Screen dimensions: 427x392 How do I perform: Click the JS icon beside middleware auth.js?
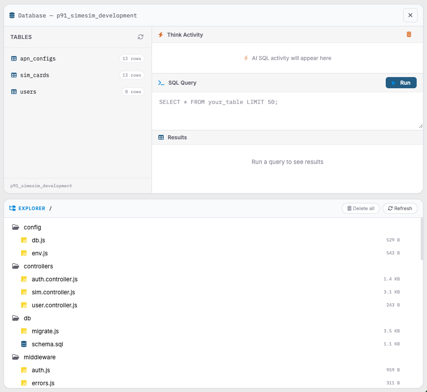[x=24, y=370]
